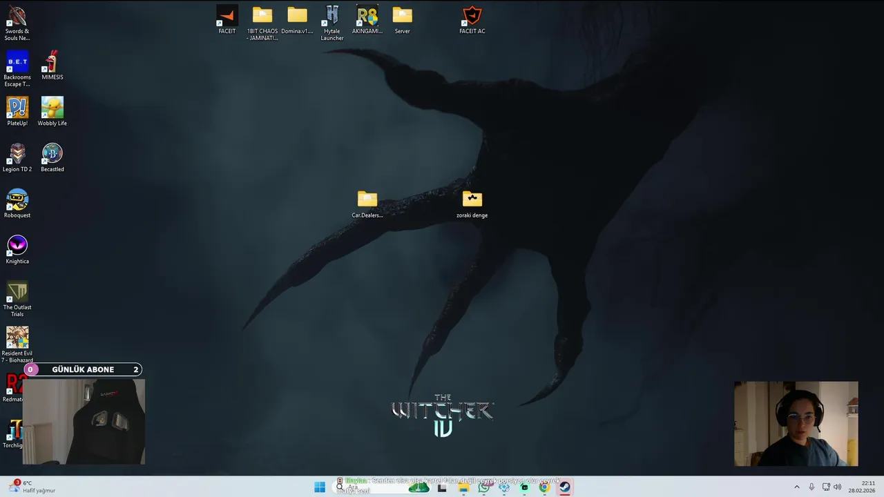The image size is (884, 497).
Task: Switch to the Steam window in the taskbar
Action: [565, 487]
